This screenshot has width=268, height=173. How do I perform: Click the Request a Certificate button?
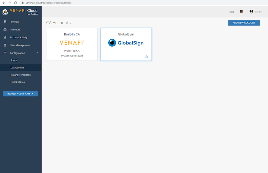pyautogui.click(x=20, y=94)
